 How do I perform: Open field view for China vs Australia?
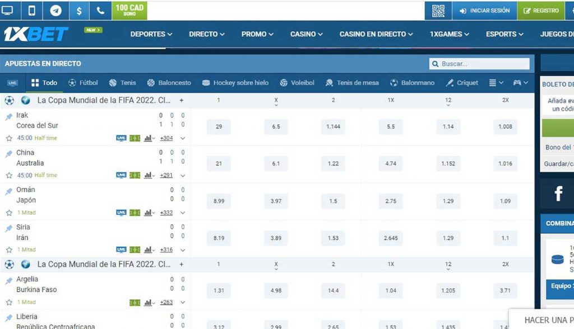(135, 176)
